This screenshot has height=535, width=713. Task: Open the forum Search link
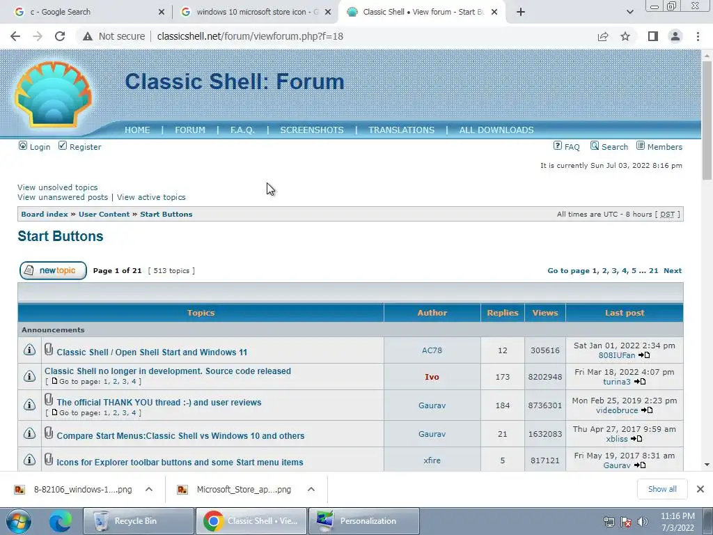[615, 147]
